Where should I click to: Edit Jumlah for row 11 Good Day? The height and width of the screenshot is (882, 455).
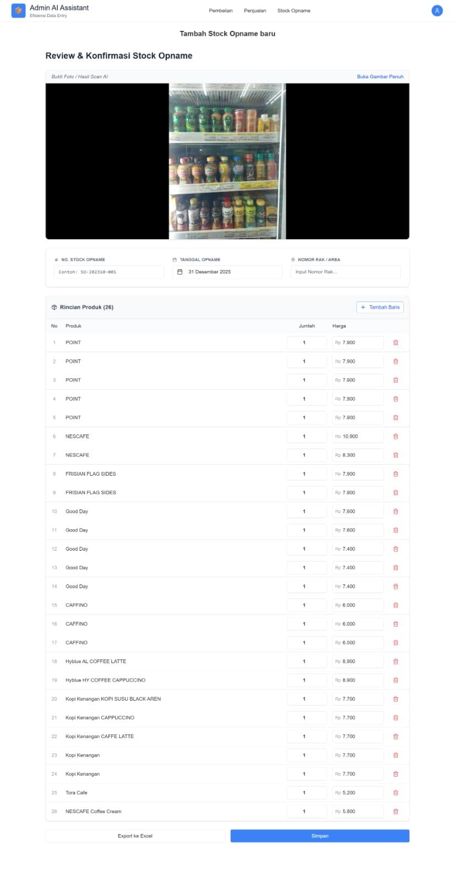(307, 530)
